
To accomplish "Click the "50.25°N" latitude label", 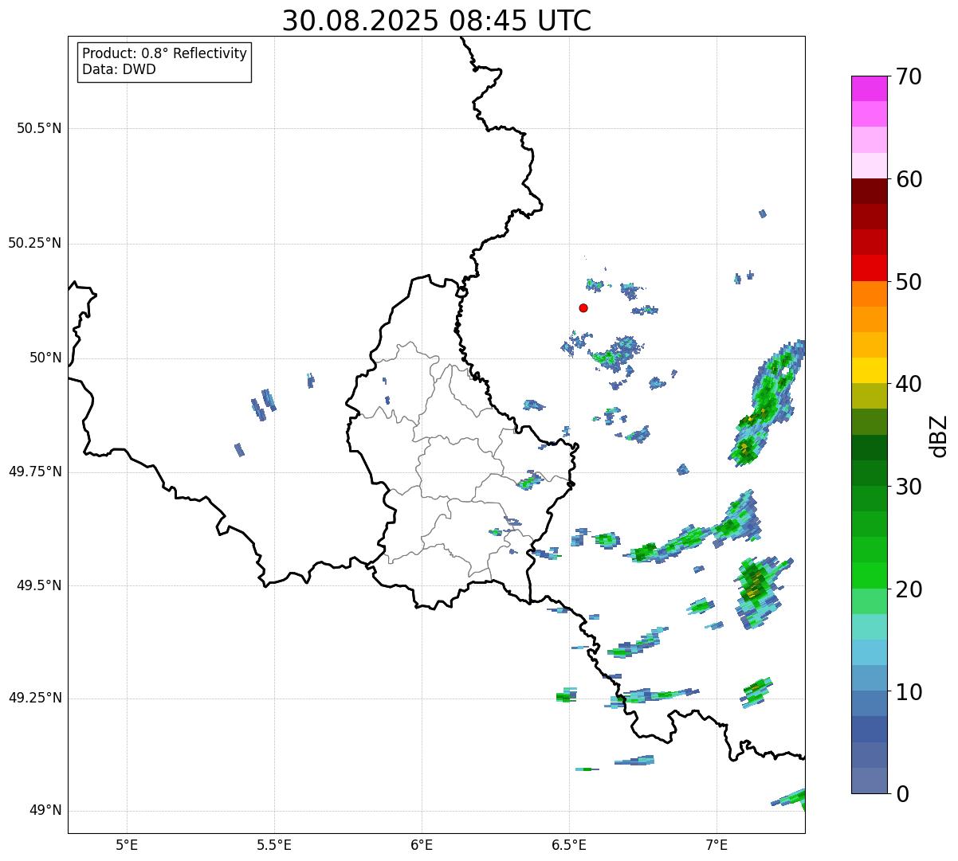I will pos(35,243).
